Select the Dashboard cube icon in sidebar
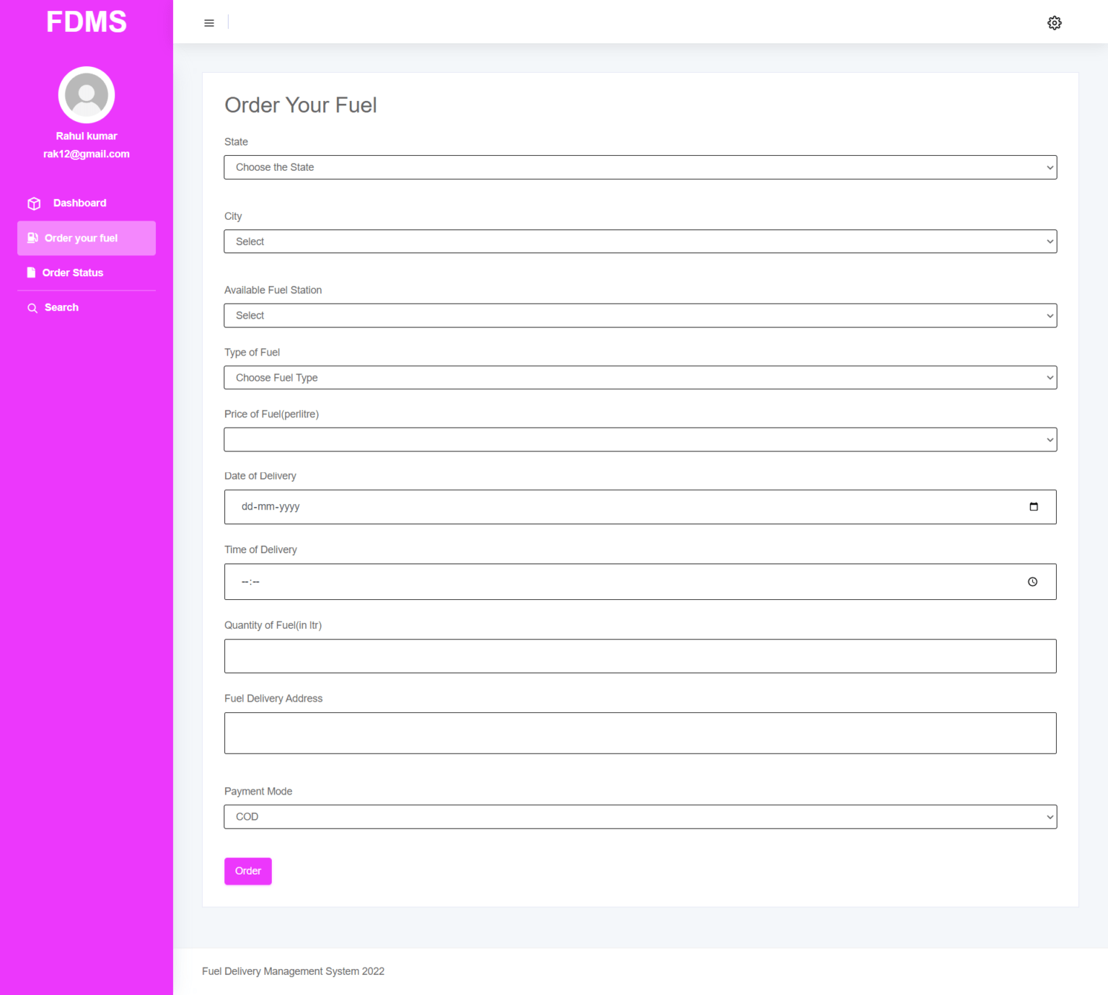This screenshot has height=995, width=1108. (33, 203)
